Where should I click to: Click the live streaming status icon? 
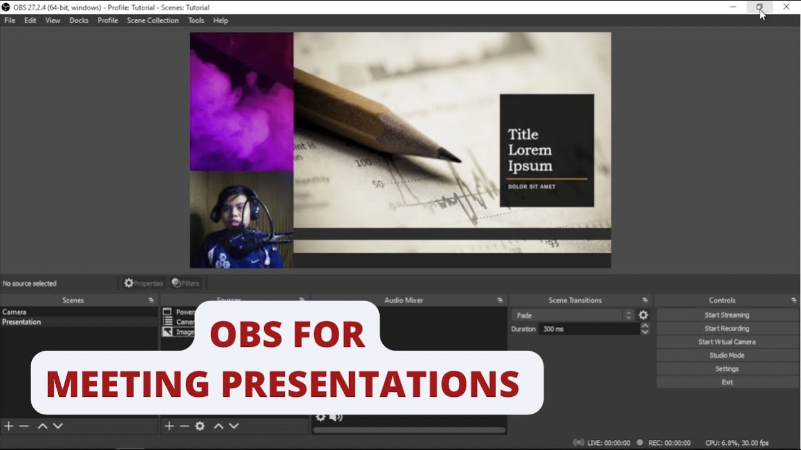click(x=579, y=442)
